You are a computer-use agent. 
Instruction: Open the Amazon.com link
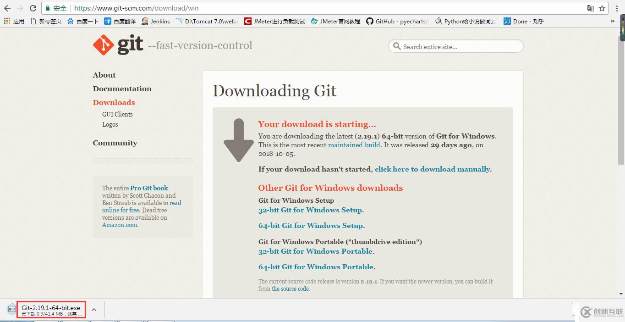click(x=120, y=225)
